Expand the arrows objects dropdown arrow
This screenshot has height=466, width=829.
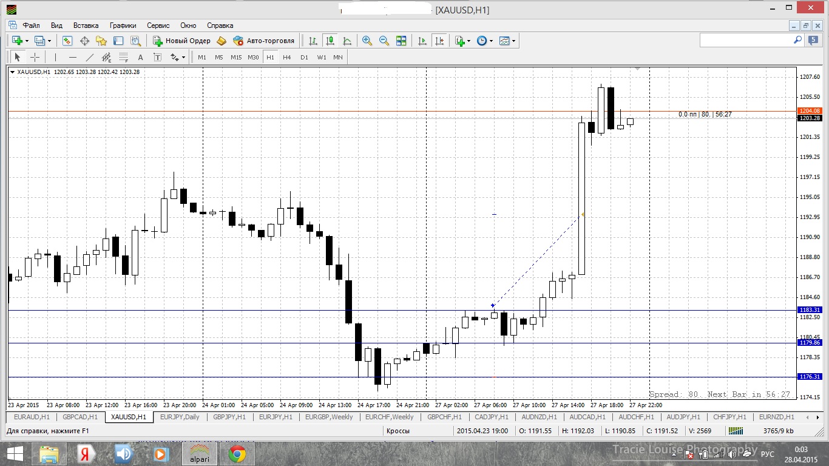[184, 58]
